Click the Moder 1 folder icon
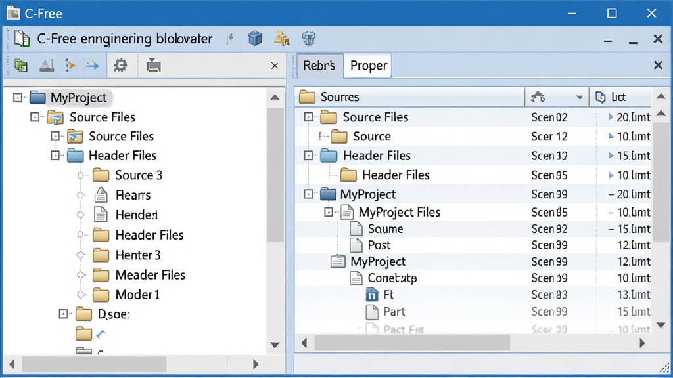The height and width of the screenshot is (378, 673). point(101,295)
